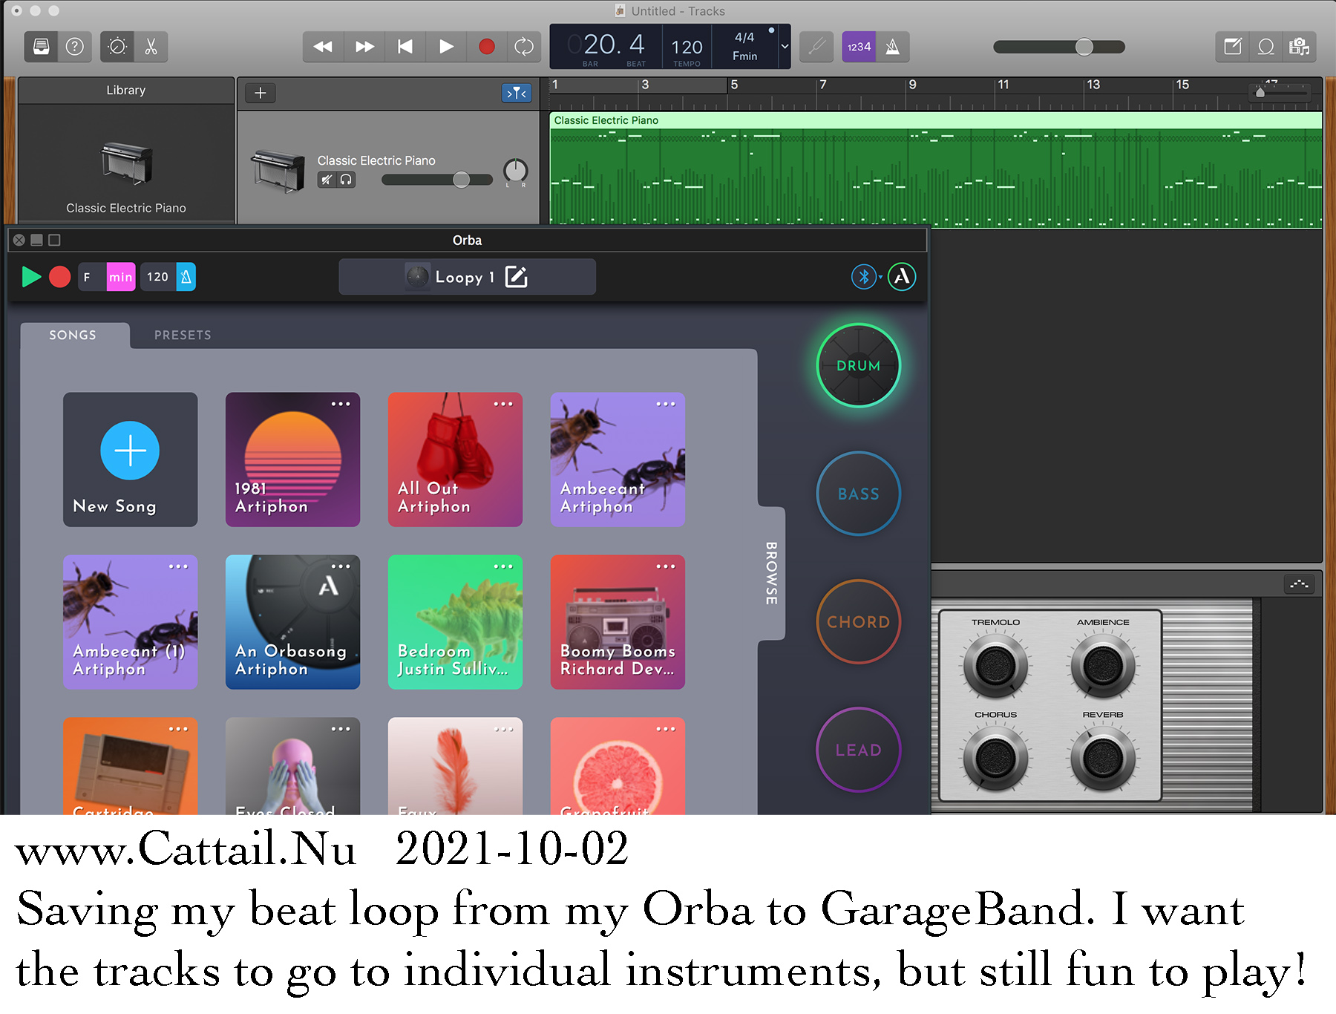Select the Classic Electric Piano green region
The height and width of the screenshot is (1014, 1336).
tap(935, 169)
